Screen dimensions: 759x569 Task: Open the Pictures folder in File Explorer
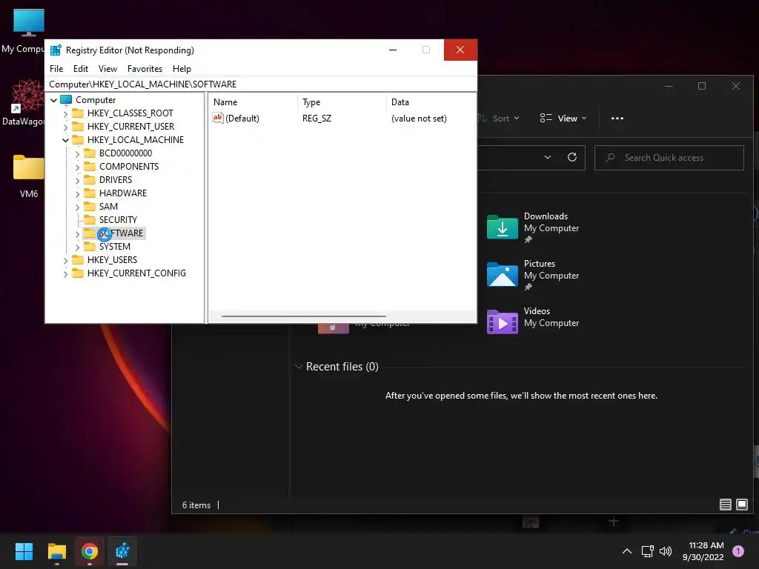(534, 275)
